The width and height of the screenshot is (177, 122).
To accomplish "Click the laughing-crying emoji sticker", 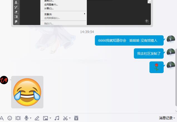I will point(27,92).
